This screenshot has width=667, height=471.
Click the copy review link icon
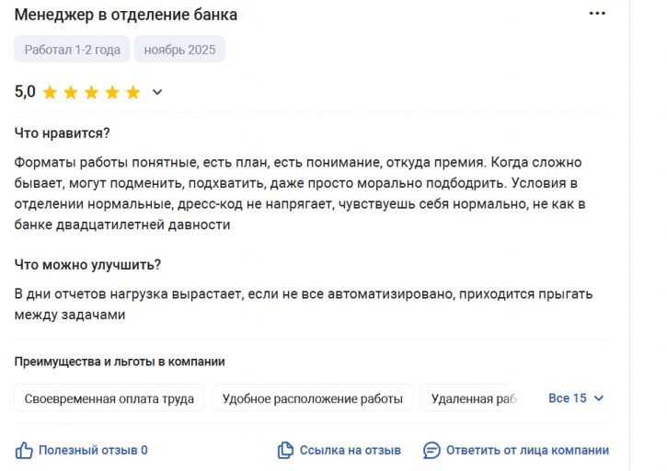[x=285, y=450]
